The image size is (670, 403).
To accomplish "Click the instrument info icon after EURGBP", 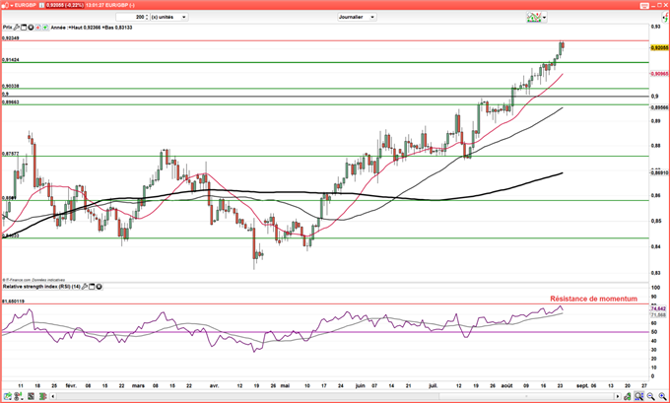I will click(x=41, y=5).
